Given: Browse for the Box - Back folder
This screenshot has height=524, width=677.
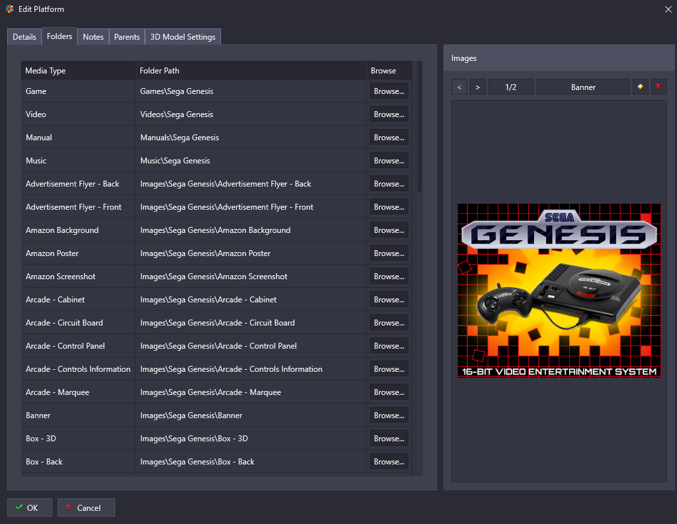Looking at the screenshot, I should [x=389, y=462].
